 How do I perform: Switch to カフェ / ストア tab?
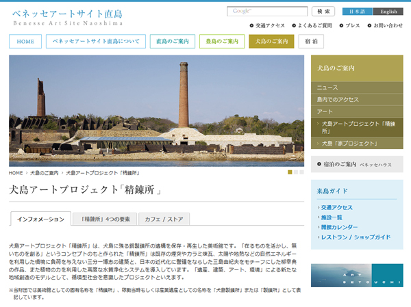point(164,219)
